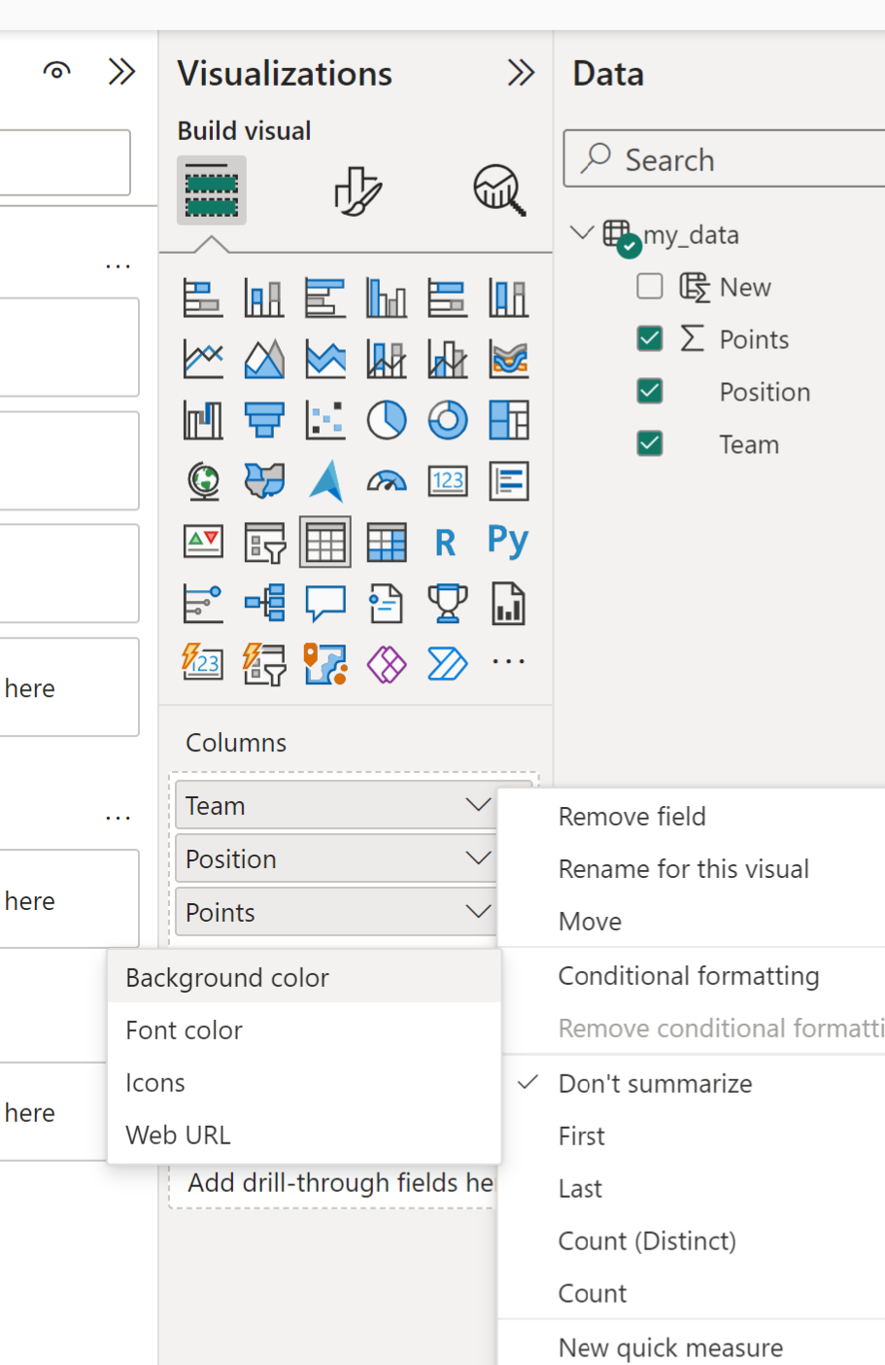The width and height of the screenshot is (885, 1365).
Task: Pick the line chart visual
Action: coord(203,359)
